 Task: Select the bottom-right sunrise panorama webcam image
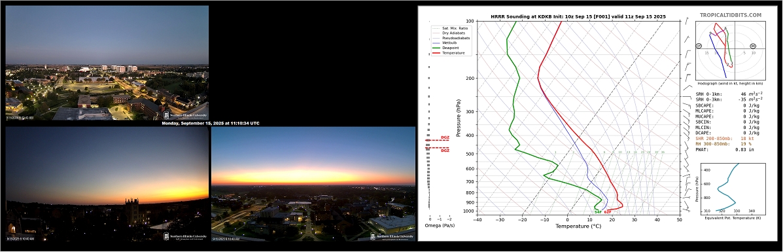pos(313,184)
